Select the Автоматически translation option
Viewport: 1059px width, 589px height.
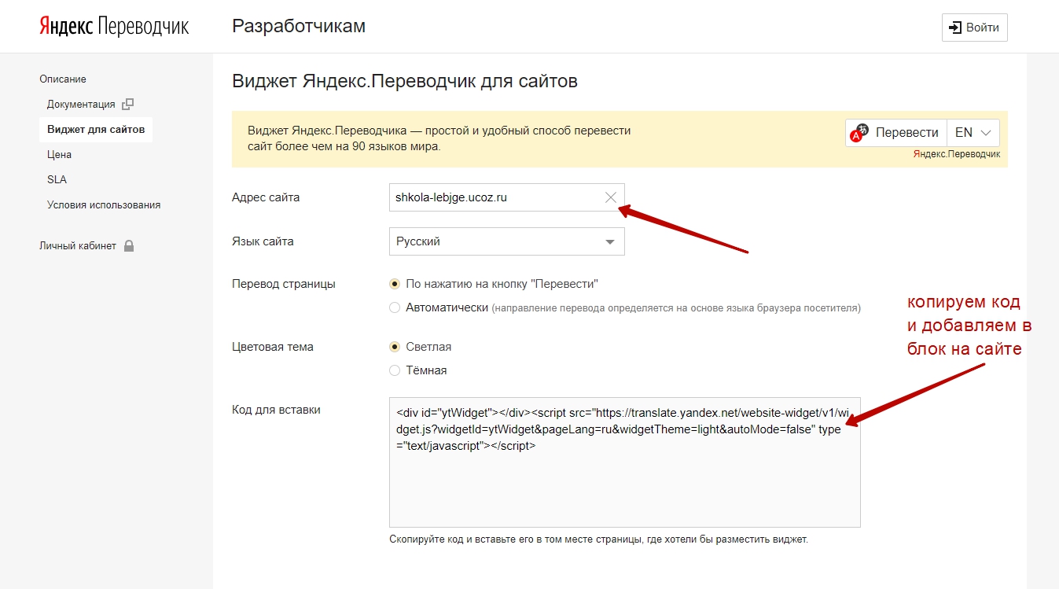(395, 307)
